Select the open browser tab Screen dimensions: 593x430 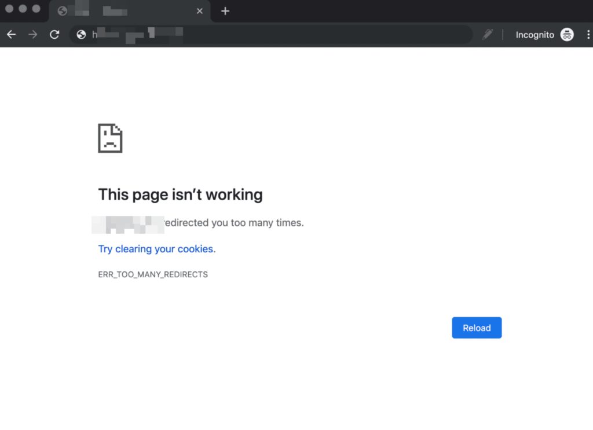(x=127, y=11)
